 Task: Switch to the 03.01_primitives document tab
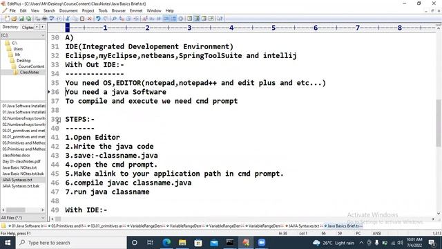pos(106,226)
